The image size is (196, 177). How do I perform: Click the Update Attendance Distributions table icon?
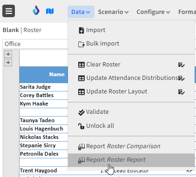point(81,78)
